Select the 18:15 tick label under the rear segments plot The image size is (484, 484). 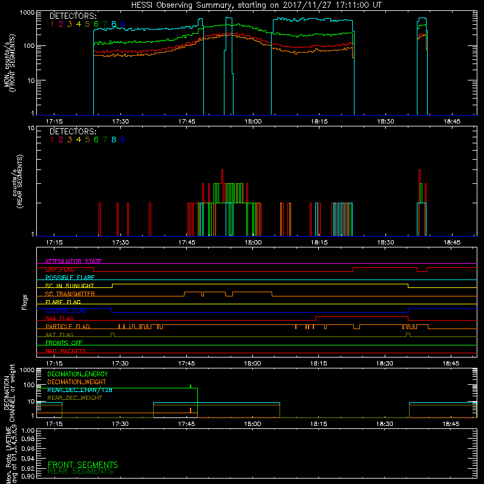coord(319,243)
